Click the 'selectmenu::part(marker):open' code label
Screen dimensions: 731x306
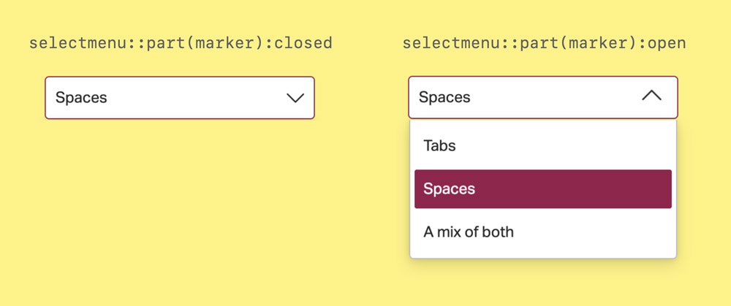pyautogui.click(x=544, y=43)
